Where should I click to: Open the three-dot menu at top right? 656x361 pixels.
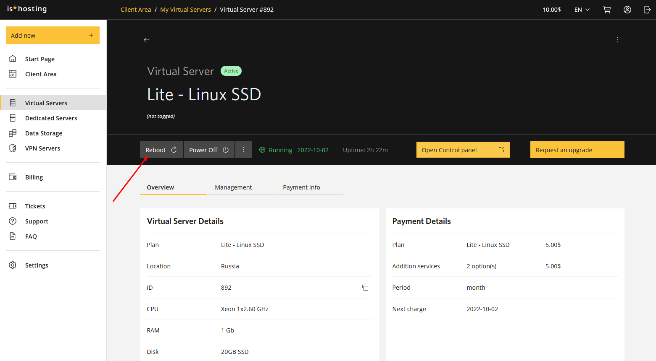pyautogui.click(x=617, y=39)
